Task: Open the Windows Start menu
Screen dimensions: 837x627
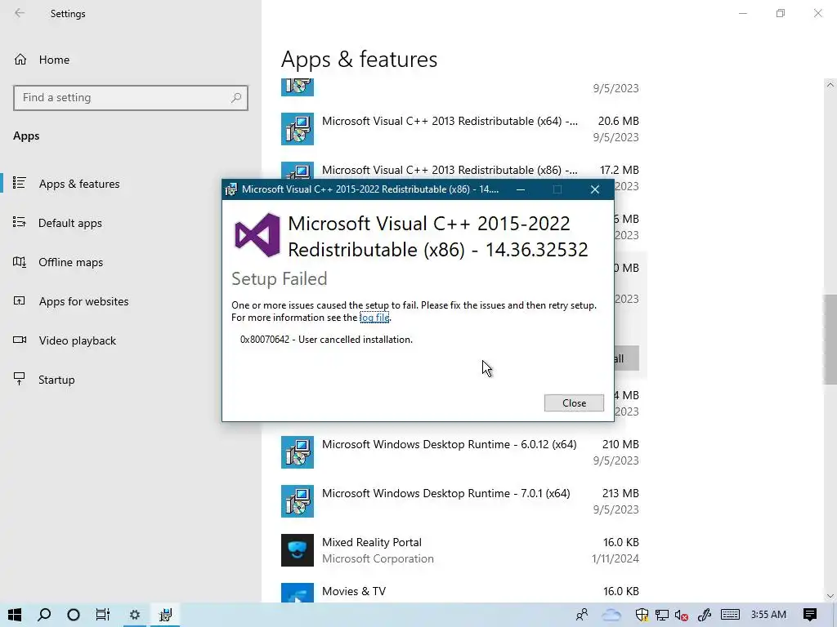Action: point(15,615)
